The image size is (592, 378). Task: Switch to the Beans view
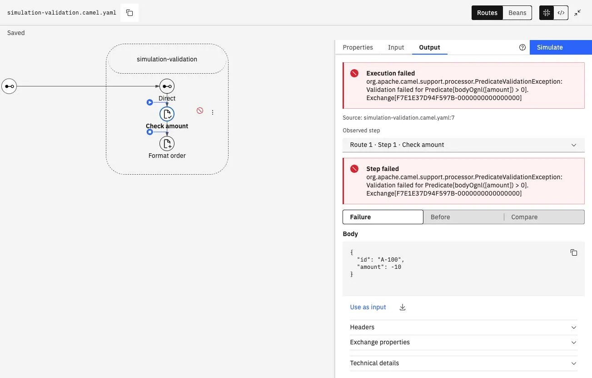tap(517, 13)
